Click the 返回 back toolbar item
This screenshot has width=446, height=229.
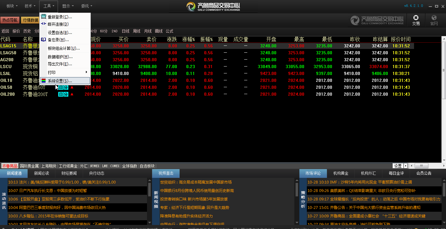click(5, 31)
